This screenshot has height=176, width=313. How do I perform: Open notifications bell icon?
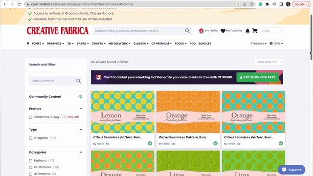[x=247, y=31]
